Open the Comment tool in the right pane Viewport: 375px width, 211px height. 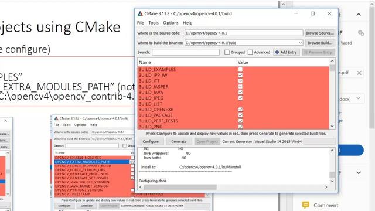point(320,205)
